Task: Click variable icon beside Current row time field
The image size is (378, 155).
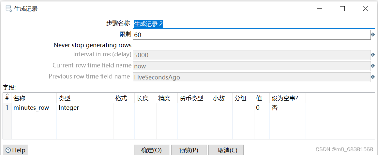Action: point(373,66)
